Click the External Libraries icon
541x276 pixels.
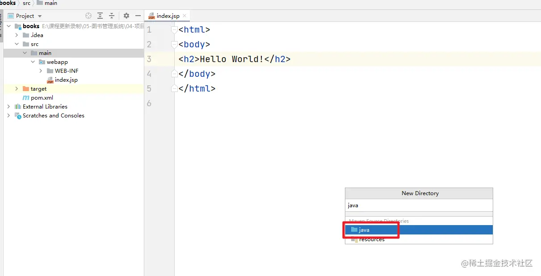click(18, 106)
